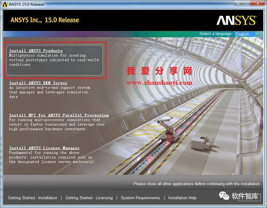The width and height of the screenshot is (267, 208).
Task: Open the English language combo box
Action: click(x=247, y=34)
